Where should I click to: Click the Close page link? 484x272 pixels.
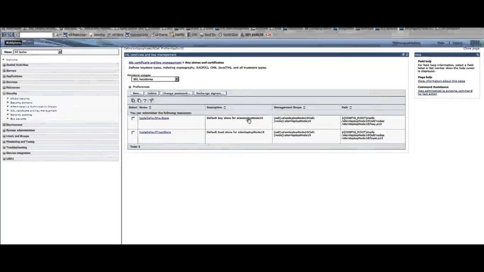pos(472,48)
